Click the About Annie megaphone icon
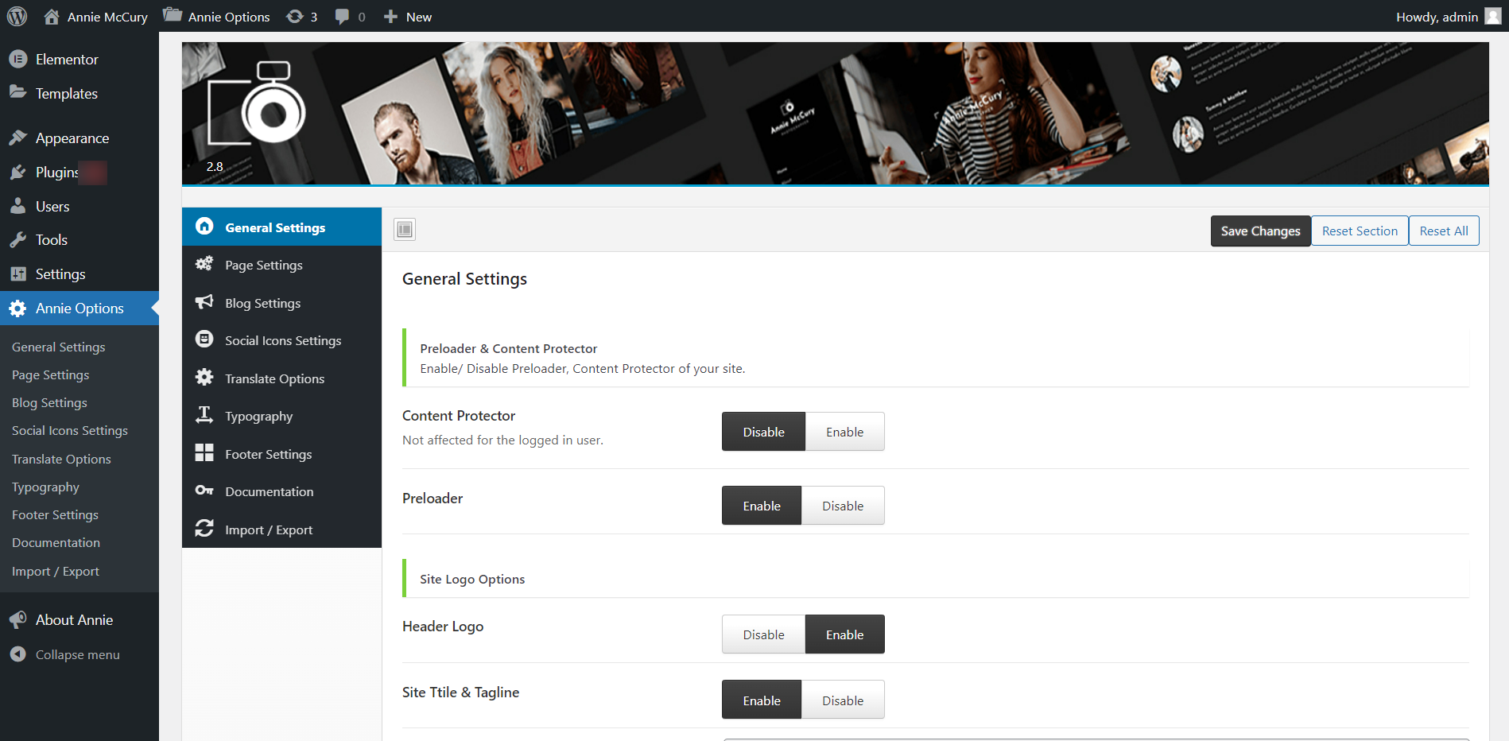 pos(18,620)
